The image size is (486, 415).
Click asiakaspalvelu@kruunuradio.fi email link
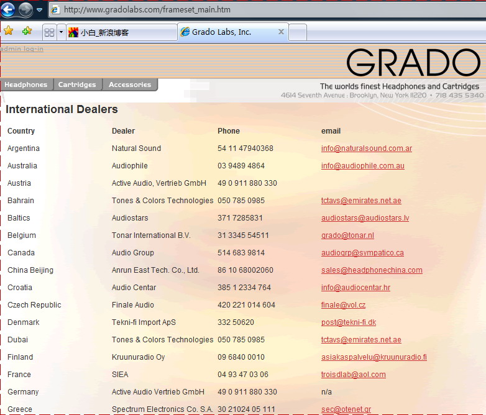point(374,357)
